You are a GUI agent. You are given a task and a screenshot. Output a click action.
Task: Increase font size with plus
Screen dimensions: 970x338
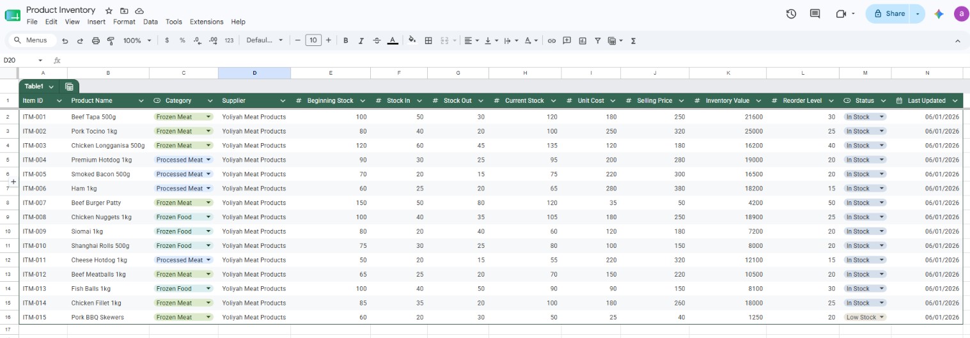328,40
